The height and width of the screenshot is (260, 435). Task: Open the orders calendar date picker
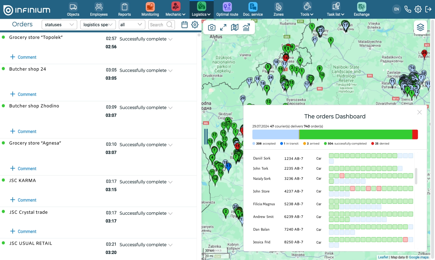click(x=185, y=25)
